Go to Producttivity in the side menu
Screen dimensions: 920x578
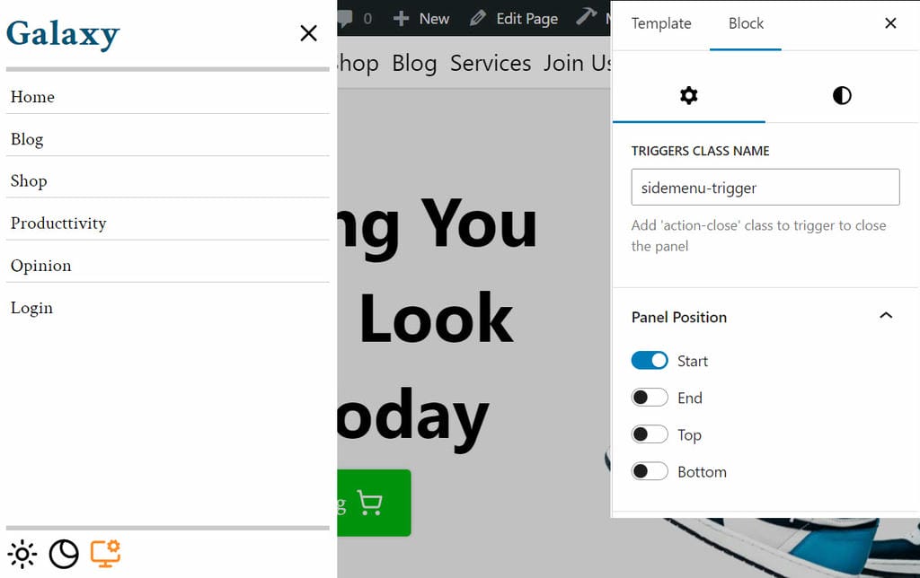point(57,223)
